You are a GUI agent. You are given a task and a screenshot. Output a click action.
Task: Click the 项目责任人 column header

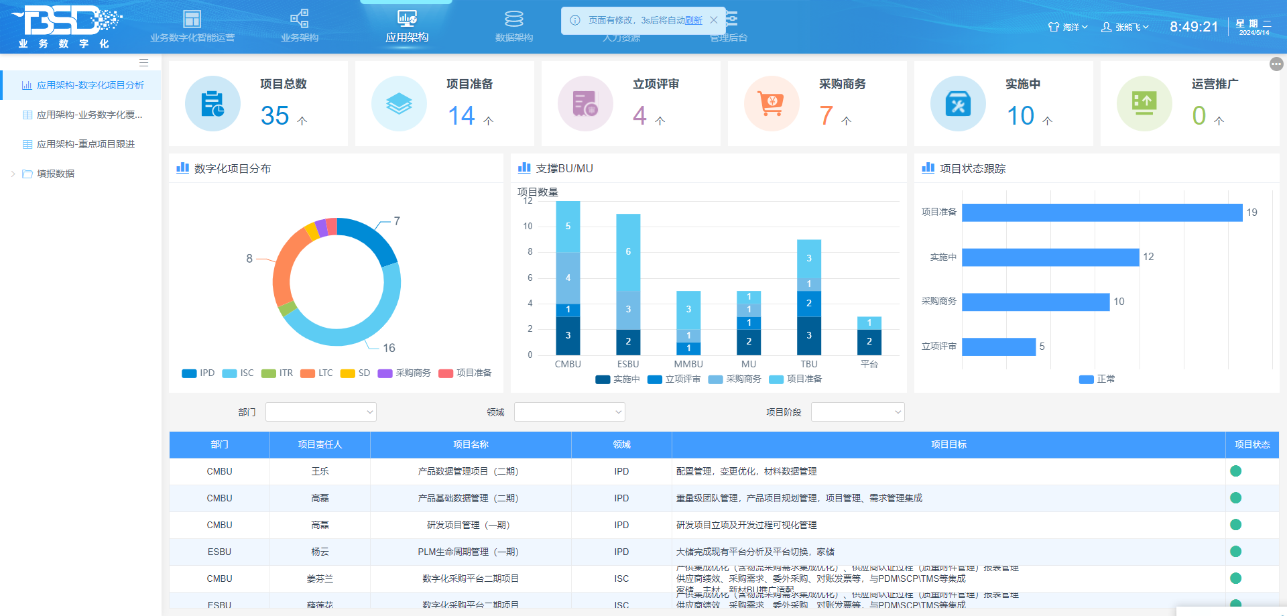point(320,444)
